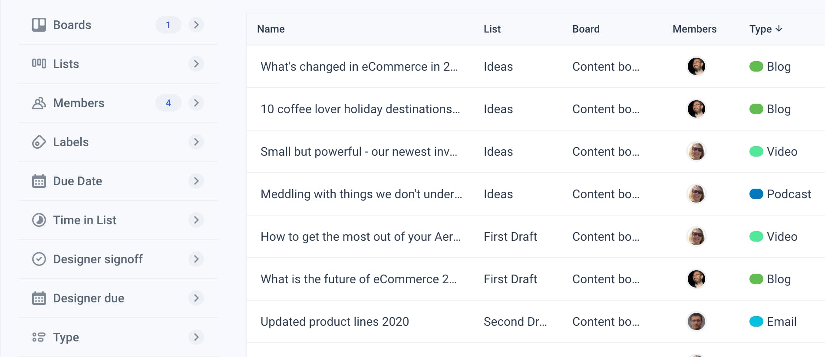Click the Members people icon

pos(39,103)
